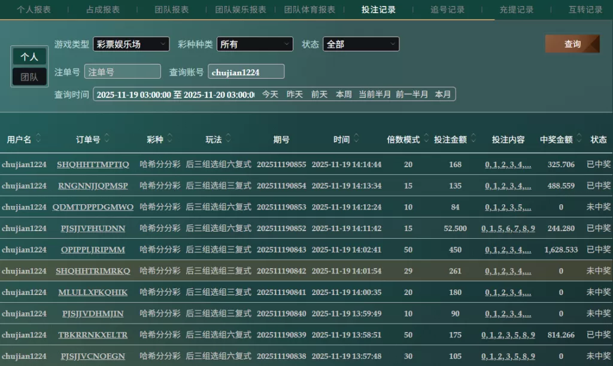The image size is (613, 366).
Task: Switch to 个人 view toggle
Action: (29, 57)
